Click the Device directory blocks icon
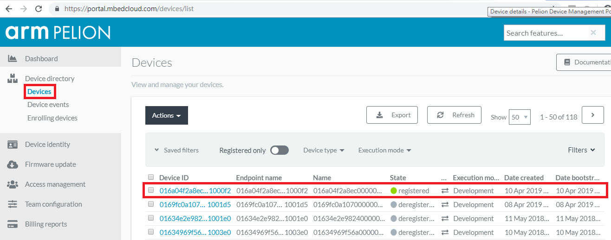This screenshot has width=611, height=240. (x=13, y=79)
